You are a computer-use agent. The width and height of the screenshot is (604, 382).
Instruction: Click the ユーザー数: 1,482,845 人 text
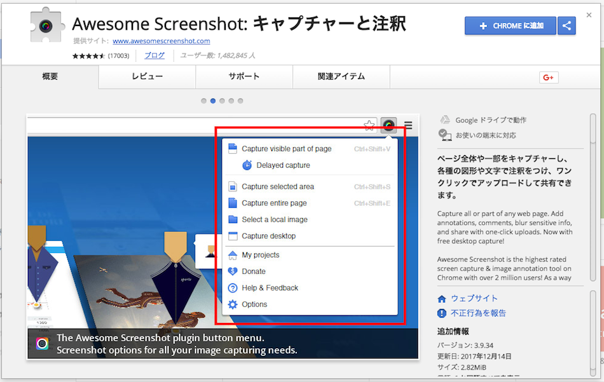pos(217,55)
